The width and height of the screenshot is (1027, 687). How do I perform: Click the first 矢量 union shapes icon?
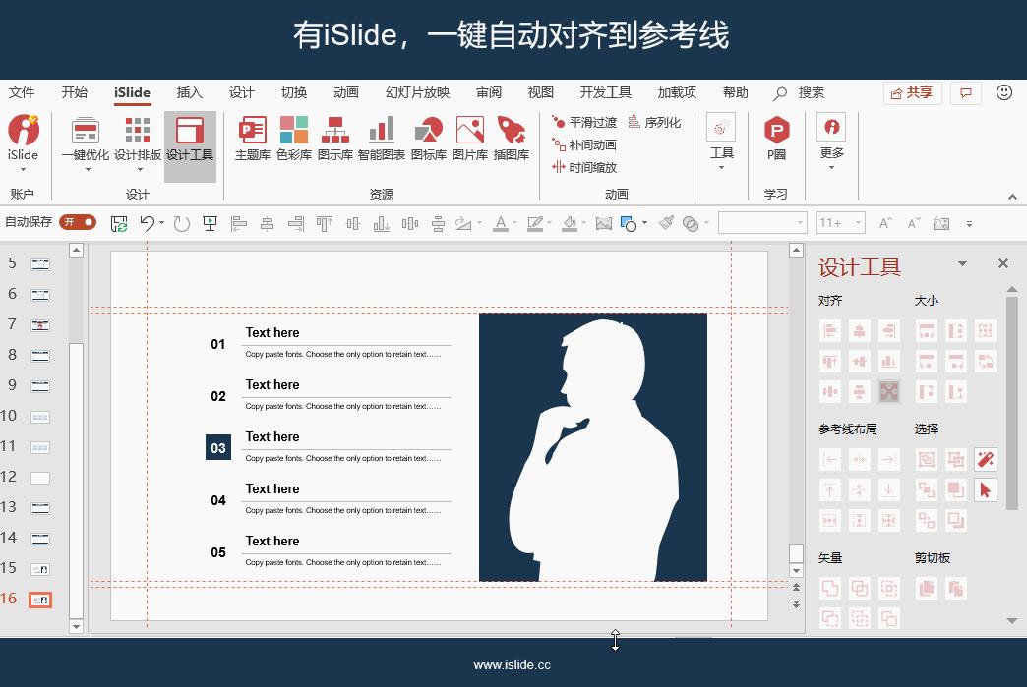[830, 588]
